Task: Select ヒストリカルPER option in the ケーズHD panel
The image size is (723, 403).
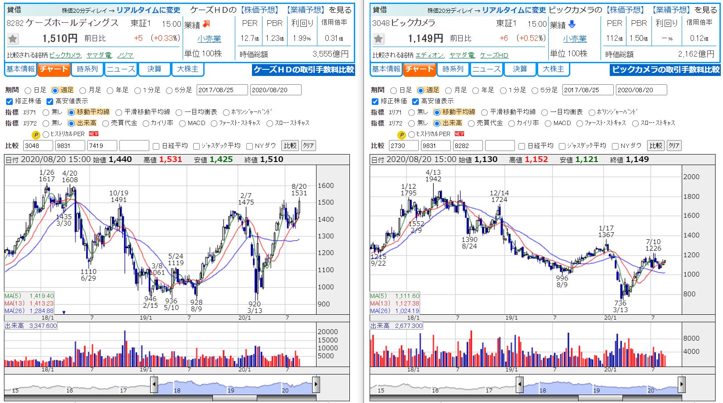Action: (x=46, y=134)
